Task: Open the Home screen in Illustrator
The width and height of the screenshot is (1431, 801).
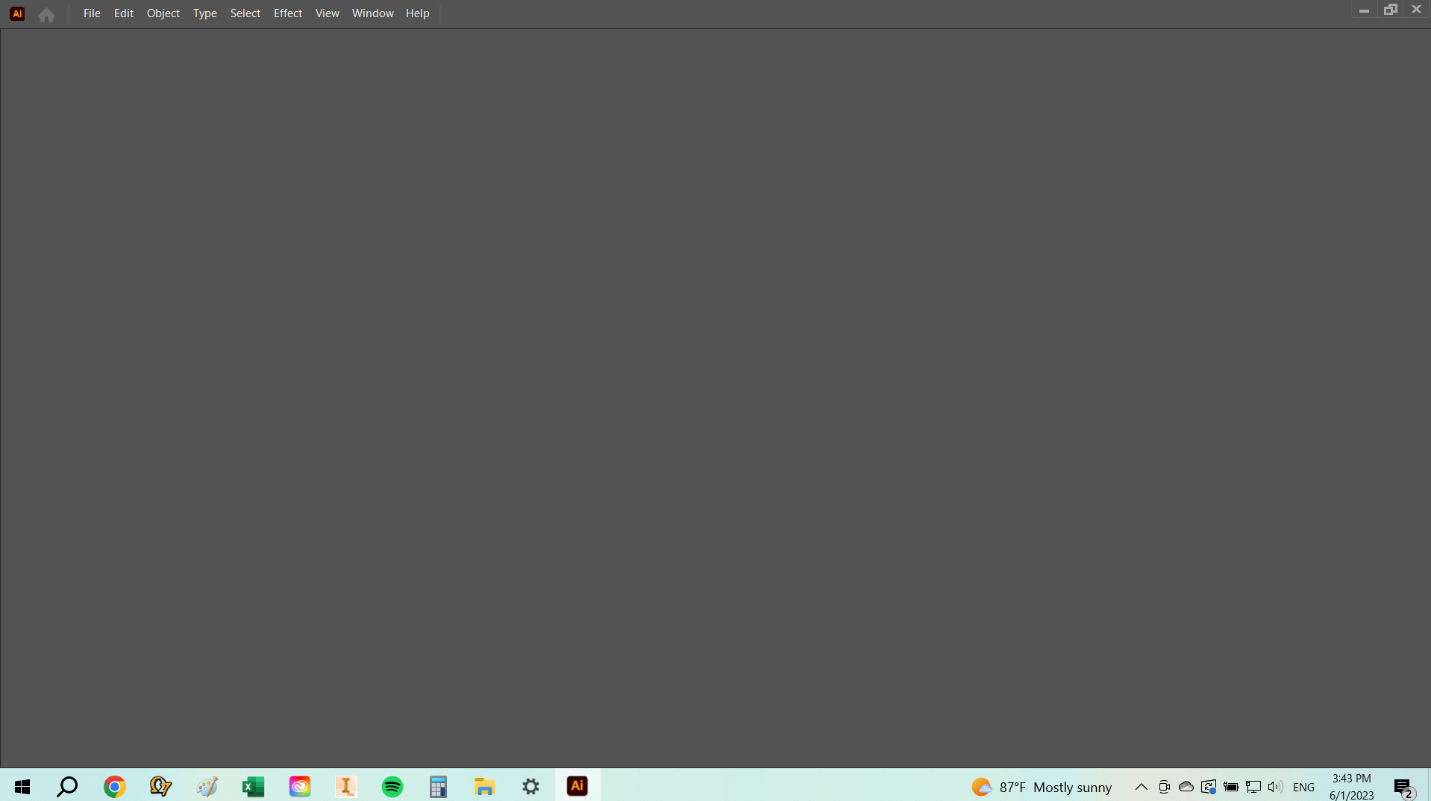Action: coord(46,14)
